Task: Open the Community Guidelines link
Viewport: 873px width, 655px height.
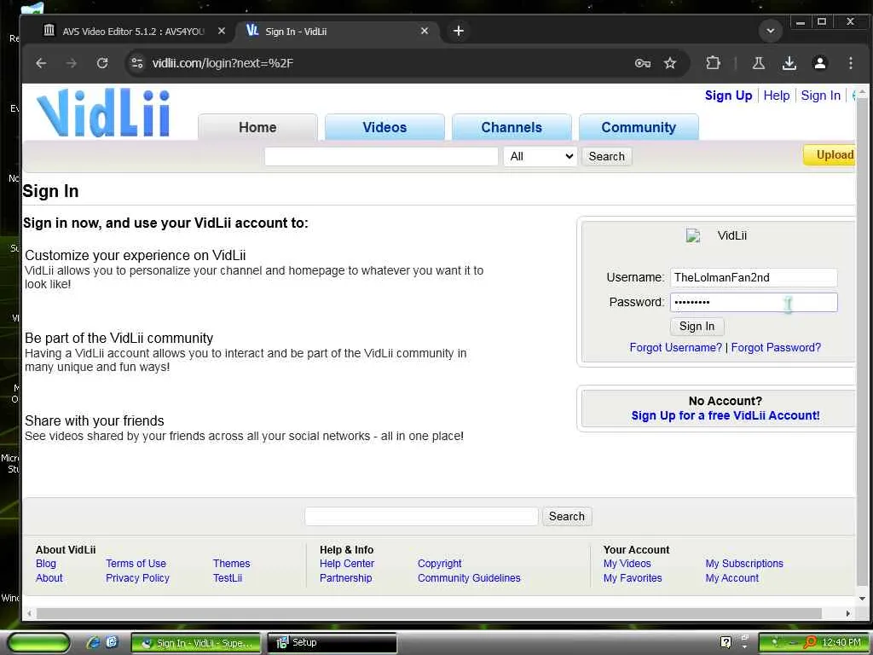Action: click(469, 578)
